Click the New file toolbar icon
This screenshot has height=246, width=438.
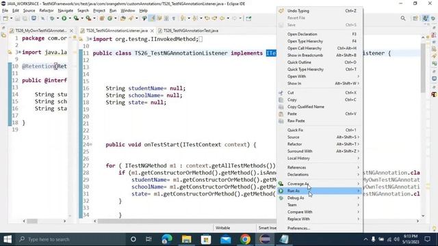coord(5,18)
